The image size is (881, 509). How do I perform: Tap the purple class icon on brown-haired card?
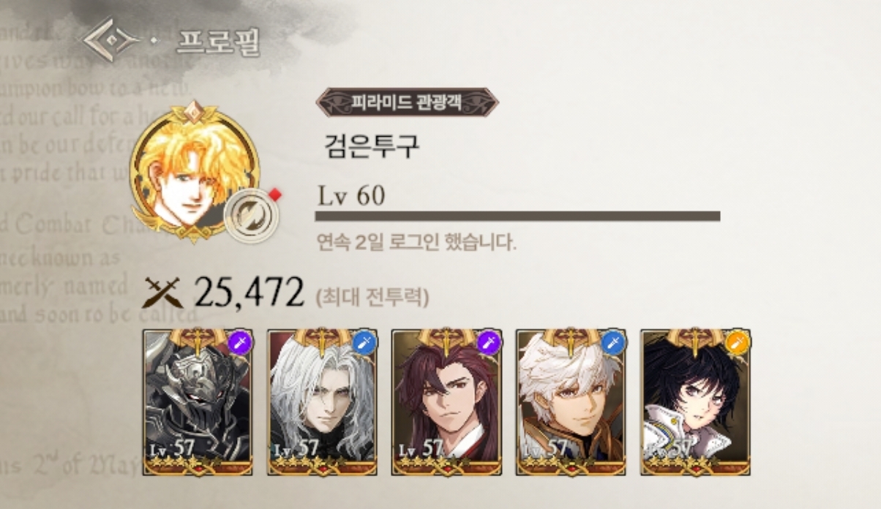(489, 342)
